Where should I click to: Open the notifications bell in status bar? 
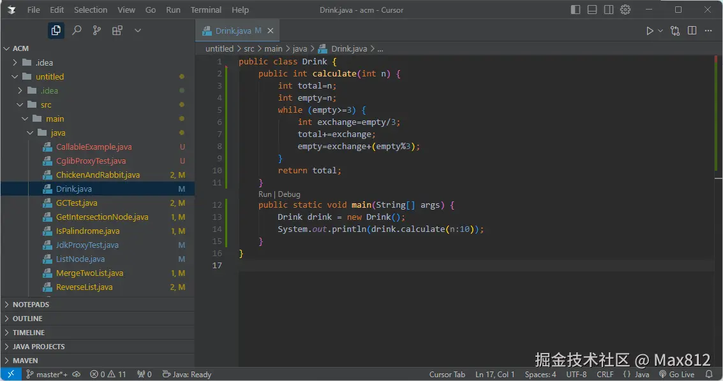(709, 374)
